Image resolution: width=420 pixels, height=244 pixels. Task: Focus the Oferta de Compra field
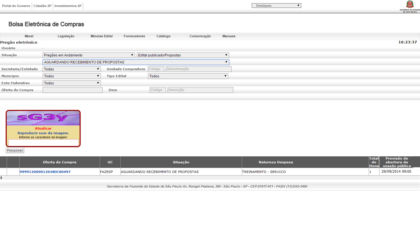(73, 90)
